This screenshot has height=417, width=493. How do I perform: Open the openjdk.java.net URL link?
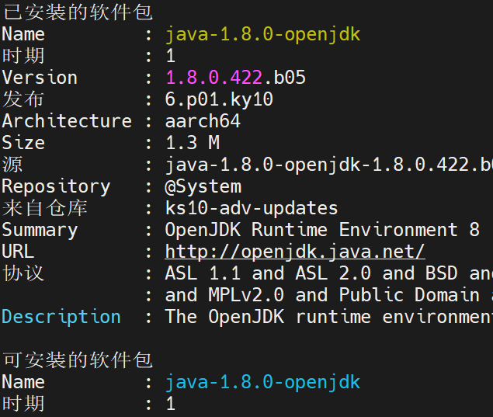pos(295,252)
